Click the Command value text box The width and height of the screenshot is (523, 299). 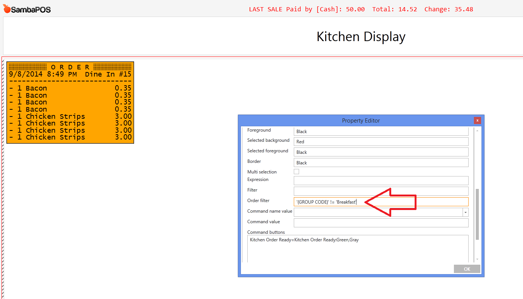coord(381,223)
